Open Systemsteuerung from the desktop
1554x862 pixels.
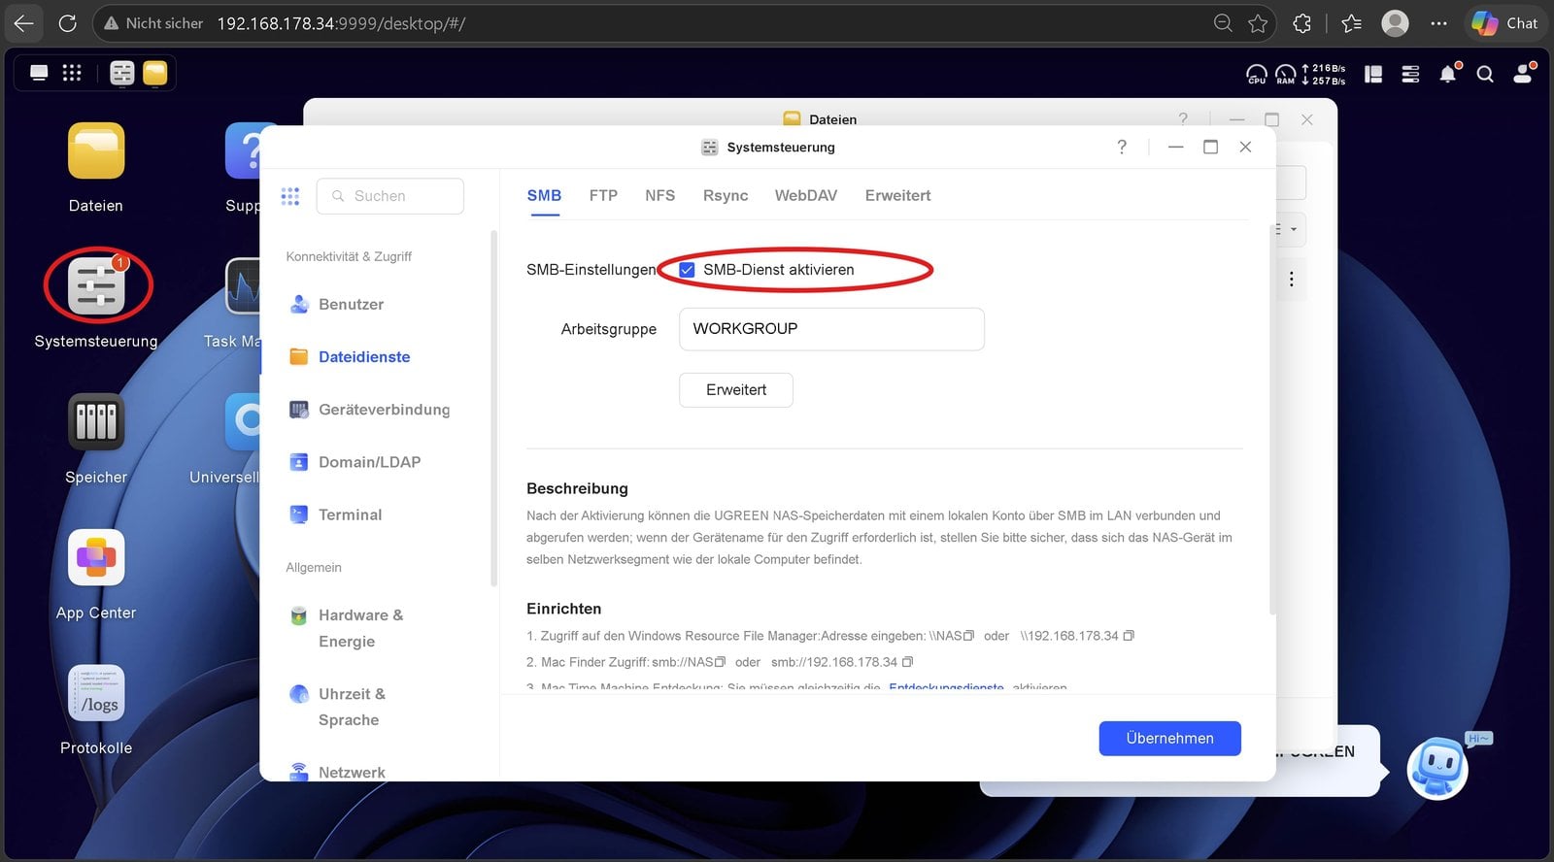[x=96, y=286]
